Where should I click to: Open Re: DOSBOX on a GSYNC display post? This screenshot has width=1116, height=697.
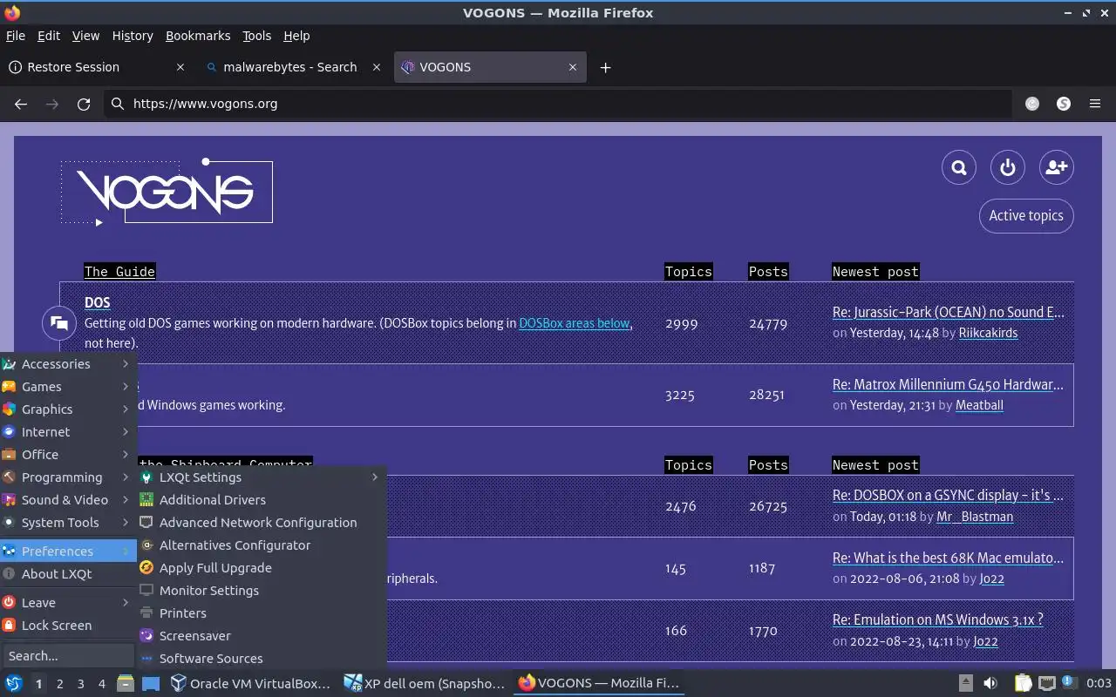click(x=949, y=495)
